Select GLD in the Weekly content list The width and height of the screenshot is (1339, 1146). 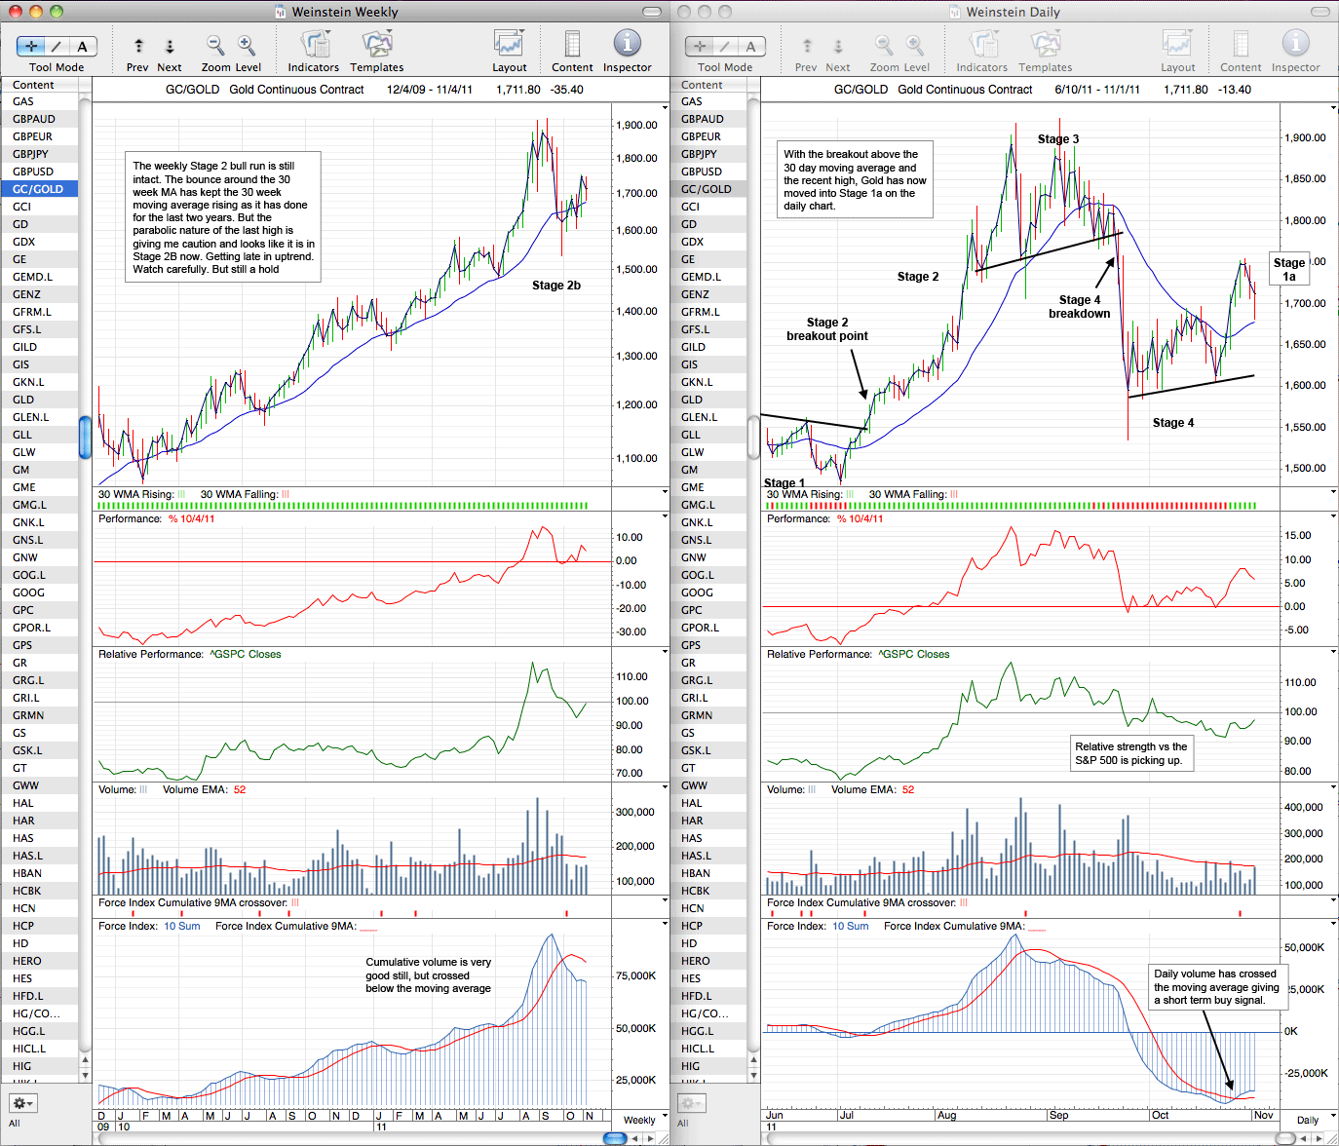(39, 400)
